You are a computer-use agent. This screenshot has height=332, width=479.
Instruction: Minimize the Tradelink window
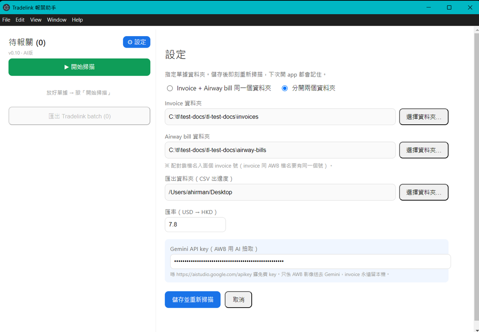(x=429, y=7)
